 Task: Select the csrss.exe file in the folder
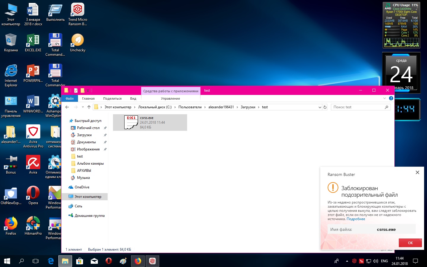click(150, 122)
